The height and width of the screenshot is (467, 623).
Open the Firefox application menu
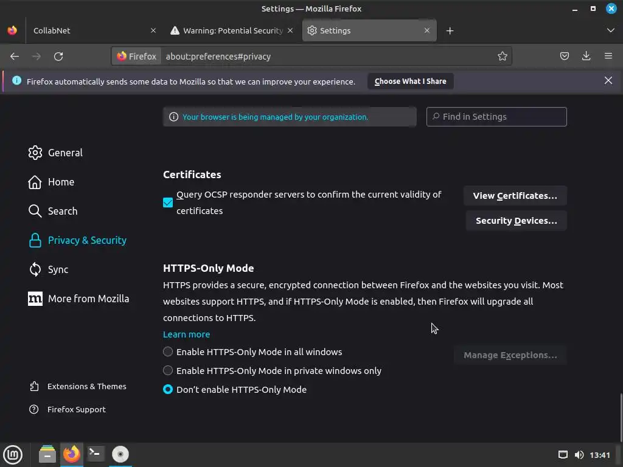click(x=608, y=56)
